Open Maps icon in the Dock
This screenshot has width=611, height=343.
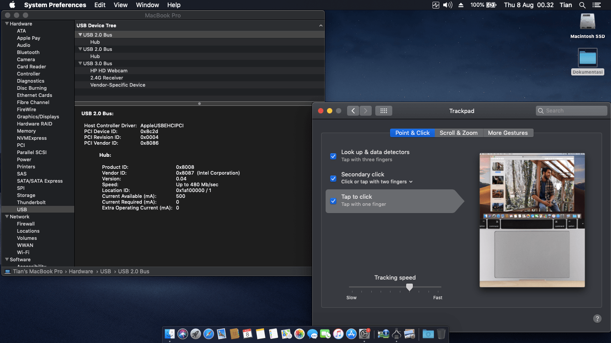click(287, 334)
